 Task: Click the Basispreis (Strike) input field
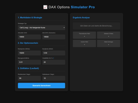click(x=29, y=53)
